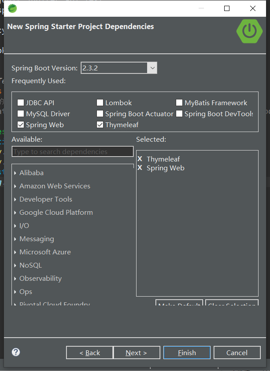Check Spring Boot Actuator

coord(100,114)
